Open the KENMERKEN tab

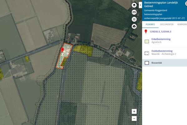click(x=182, y=24)
